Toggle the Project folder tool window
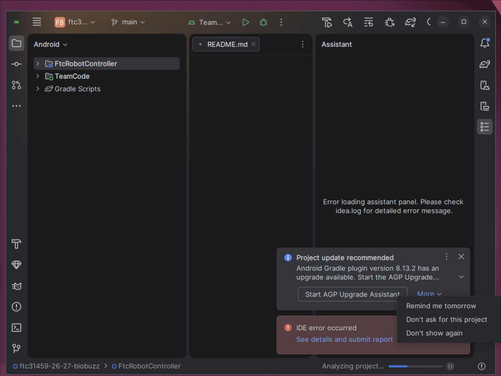The height and width of the screenshot is (376, 501). click(16, 43)
